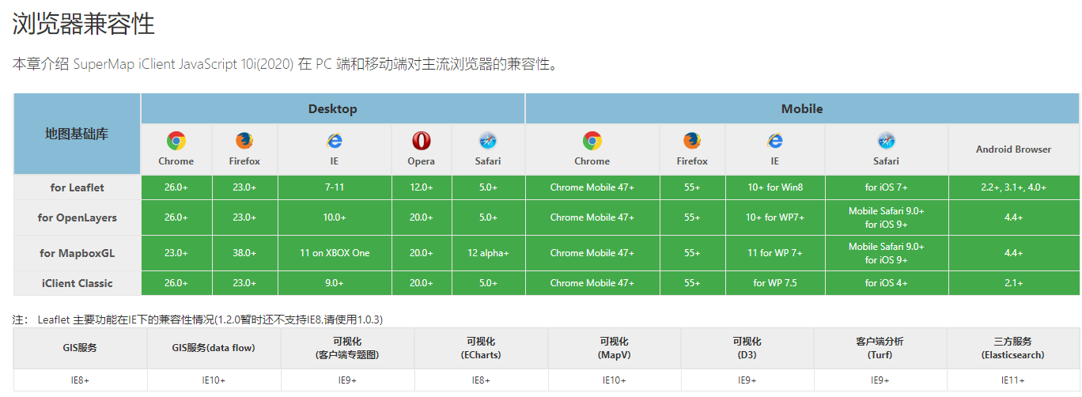Click the 地图基础库 header cell

[77, 134]
